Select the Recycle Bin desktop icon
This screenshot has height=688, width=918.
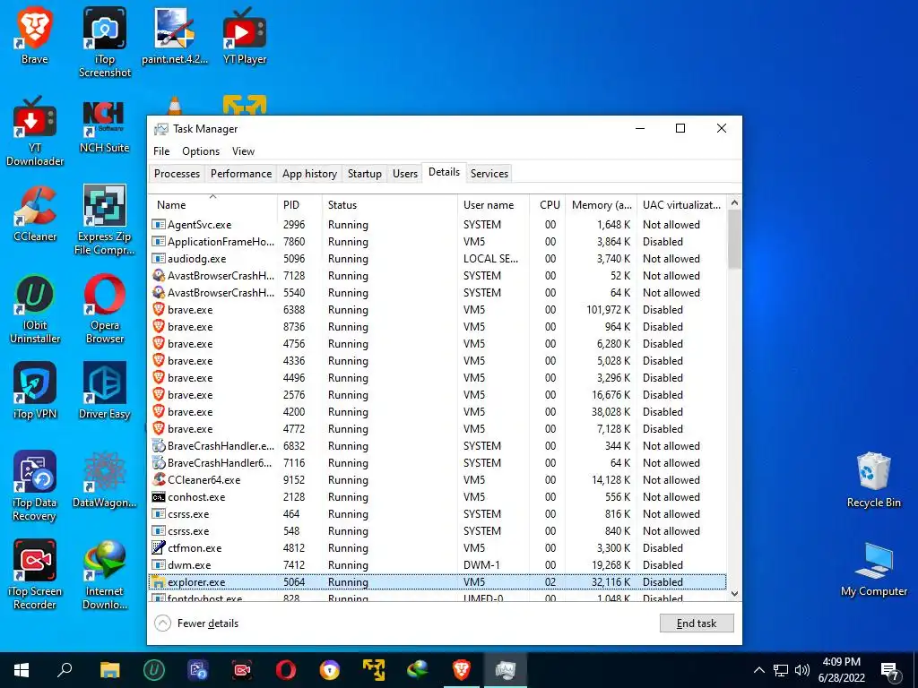point(873,480)
